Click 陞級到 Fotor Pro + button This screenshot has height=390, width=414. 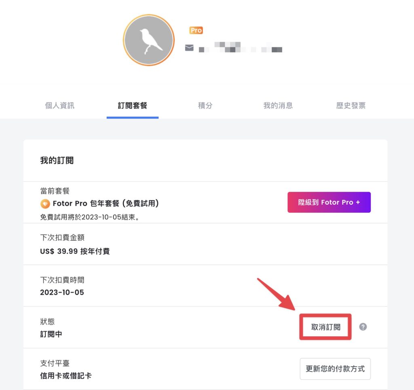coord(329,202)
